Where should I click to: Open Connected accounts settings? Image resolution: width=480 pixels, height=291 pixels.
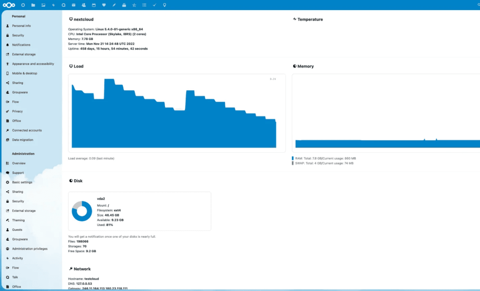27,130
